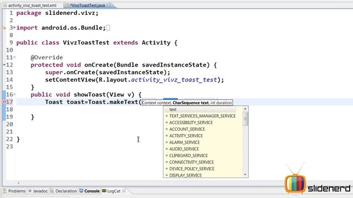
Task: Expand the folded import block on line 3
Action: pos(14,28)
